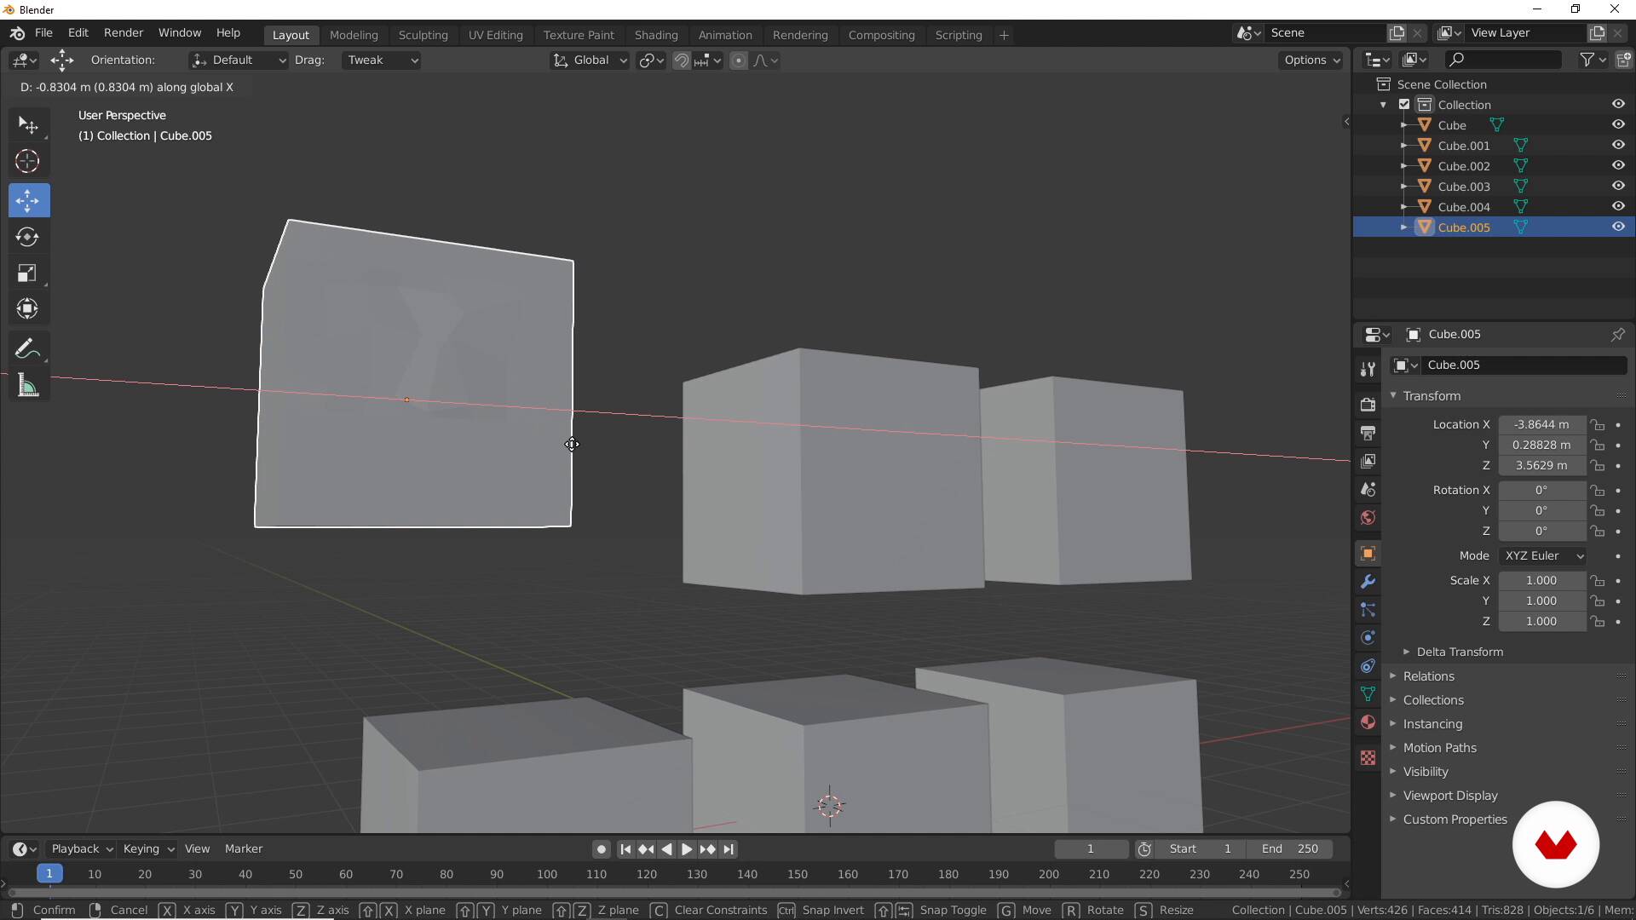Screen dimensions: 1636x920
Task: Open the Material properties tab
Action: tap(1368, 722)
